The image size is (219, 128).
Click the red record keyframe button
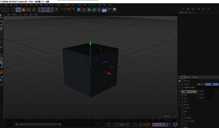pyautogui.click(x=140, y=125)
